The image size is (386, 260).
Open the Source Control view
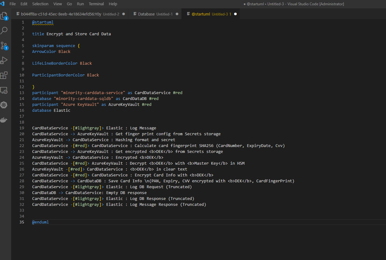click(4, 45)
